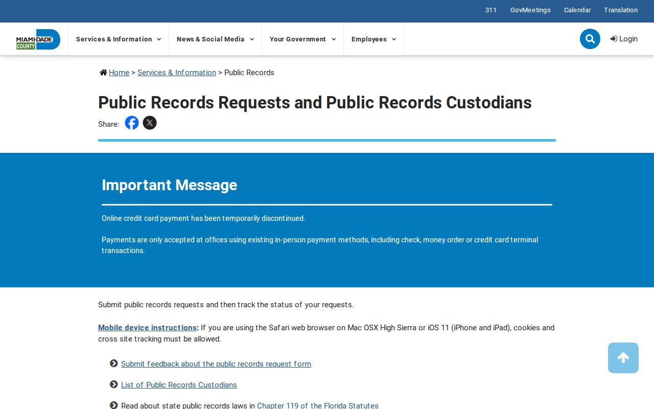The width and height of the screenshot is (654, 409).
Task: Open Chapter 119 Florida Statutes link
Action: point(318,405)
